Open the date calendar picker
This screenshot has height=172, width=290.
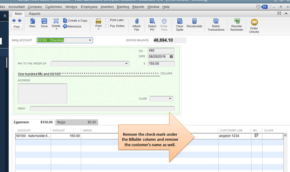[171, 57]
